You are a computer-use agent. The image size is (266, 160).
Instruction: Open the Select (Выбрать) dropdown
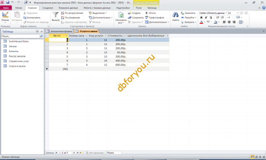click(188, 22)
